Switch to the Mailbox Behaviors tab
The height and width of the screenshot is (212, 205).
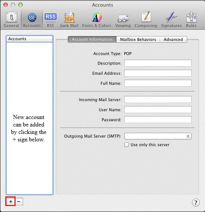coord(138,39)
